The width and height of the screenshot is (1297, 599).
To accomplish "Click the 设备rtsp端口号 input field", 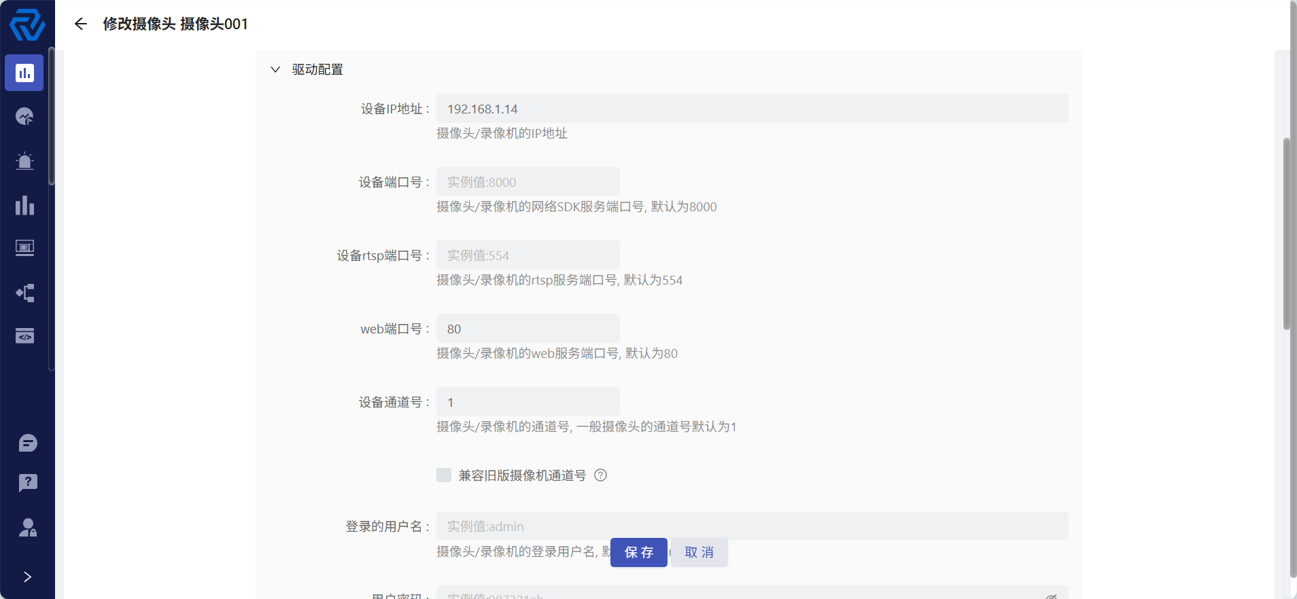I will click(x=528, y=255).
